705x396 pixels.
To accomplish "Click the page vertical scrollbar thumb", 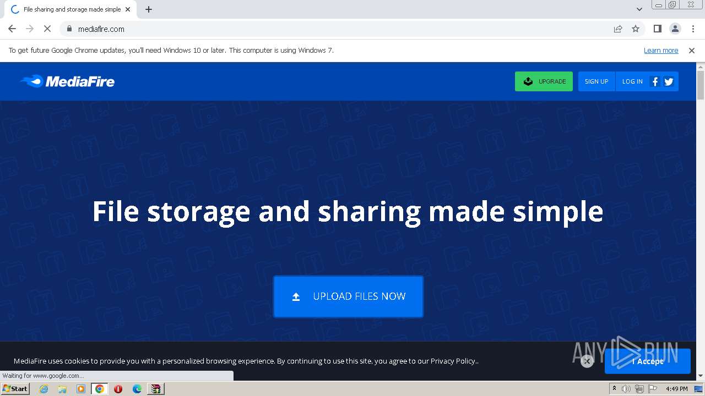I will pos(701,85).
